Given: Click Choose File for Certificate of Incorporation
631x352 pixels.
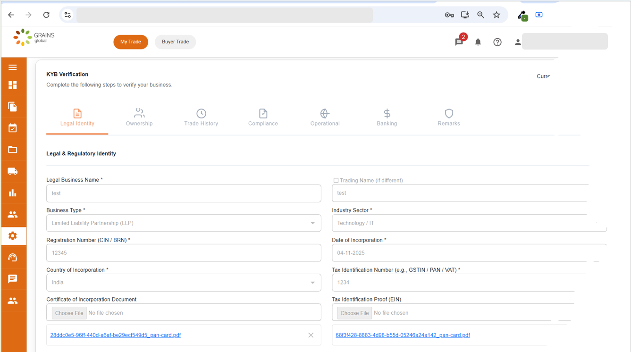Looking at the screenshot, I should tap(69, 313).
